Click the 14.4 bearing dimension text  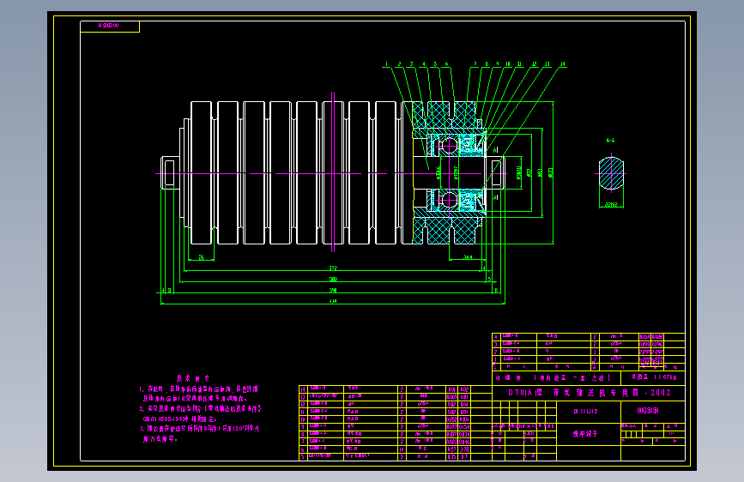[468, 257]
